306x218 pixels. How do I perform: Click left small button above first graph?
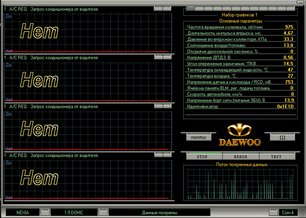click(158, 8)
